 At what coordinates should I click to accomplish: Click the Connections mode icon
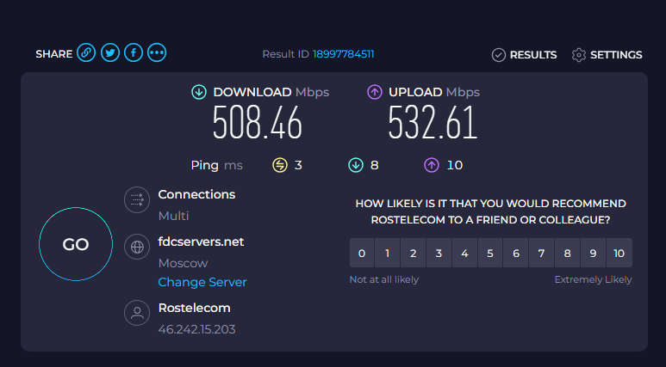(x=137, y=199)
